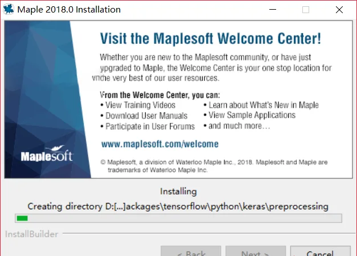Viewport: 357px width, 256px height.
Task: Minimize the Maple 2018.0 Installation window
Action: pyautogui.click(x=273, y=10)
